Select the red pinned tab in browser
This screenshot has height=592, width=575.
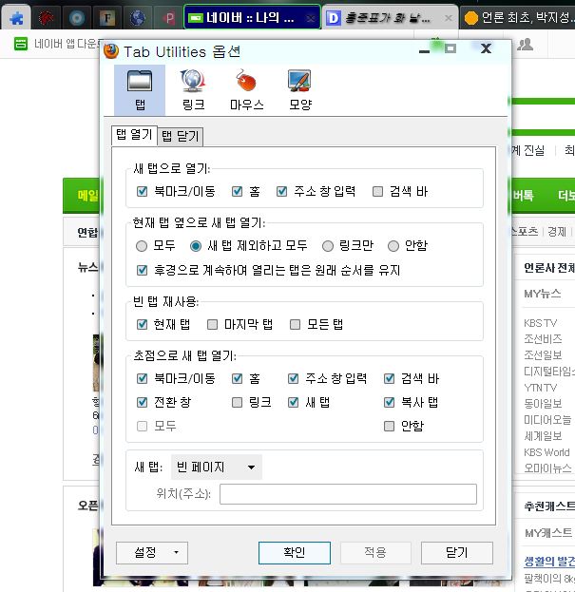[47, 18]
